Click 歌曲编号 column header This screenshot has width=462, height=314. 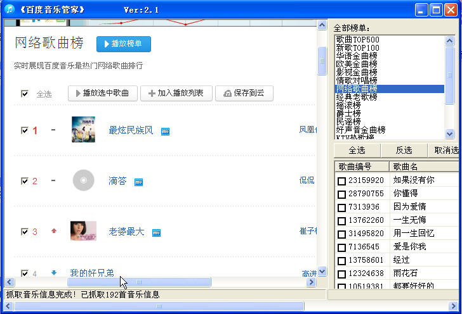(x=362, y=166)
